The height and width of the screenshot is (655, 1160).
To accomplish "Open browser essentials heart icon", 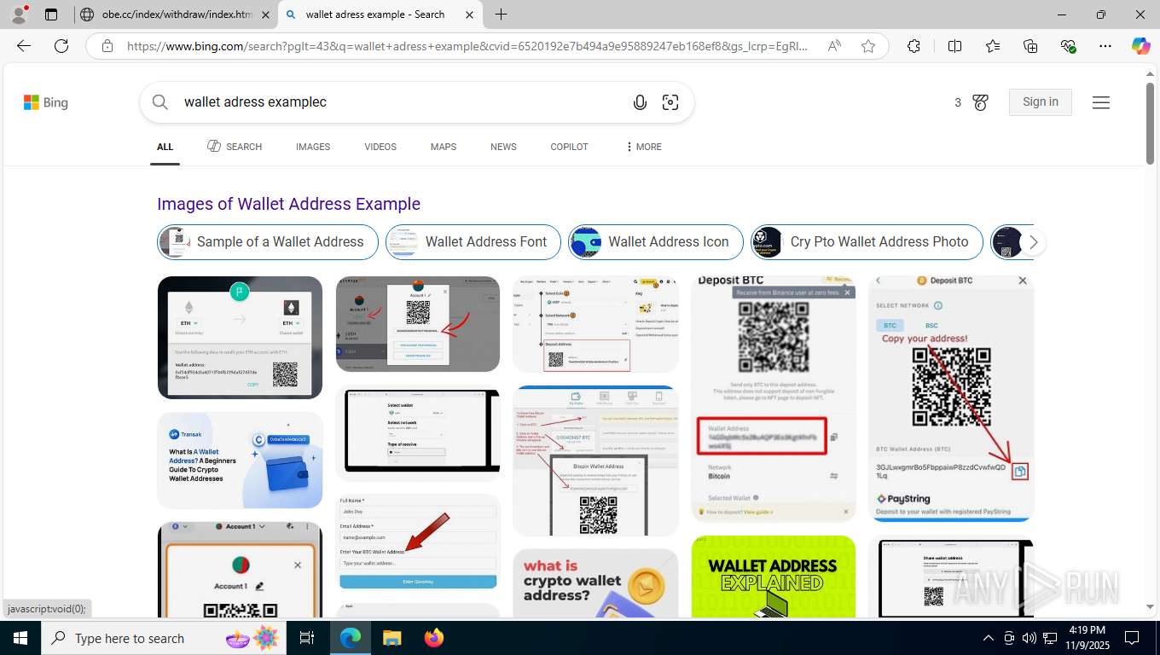I will (1068, 46).
